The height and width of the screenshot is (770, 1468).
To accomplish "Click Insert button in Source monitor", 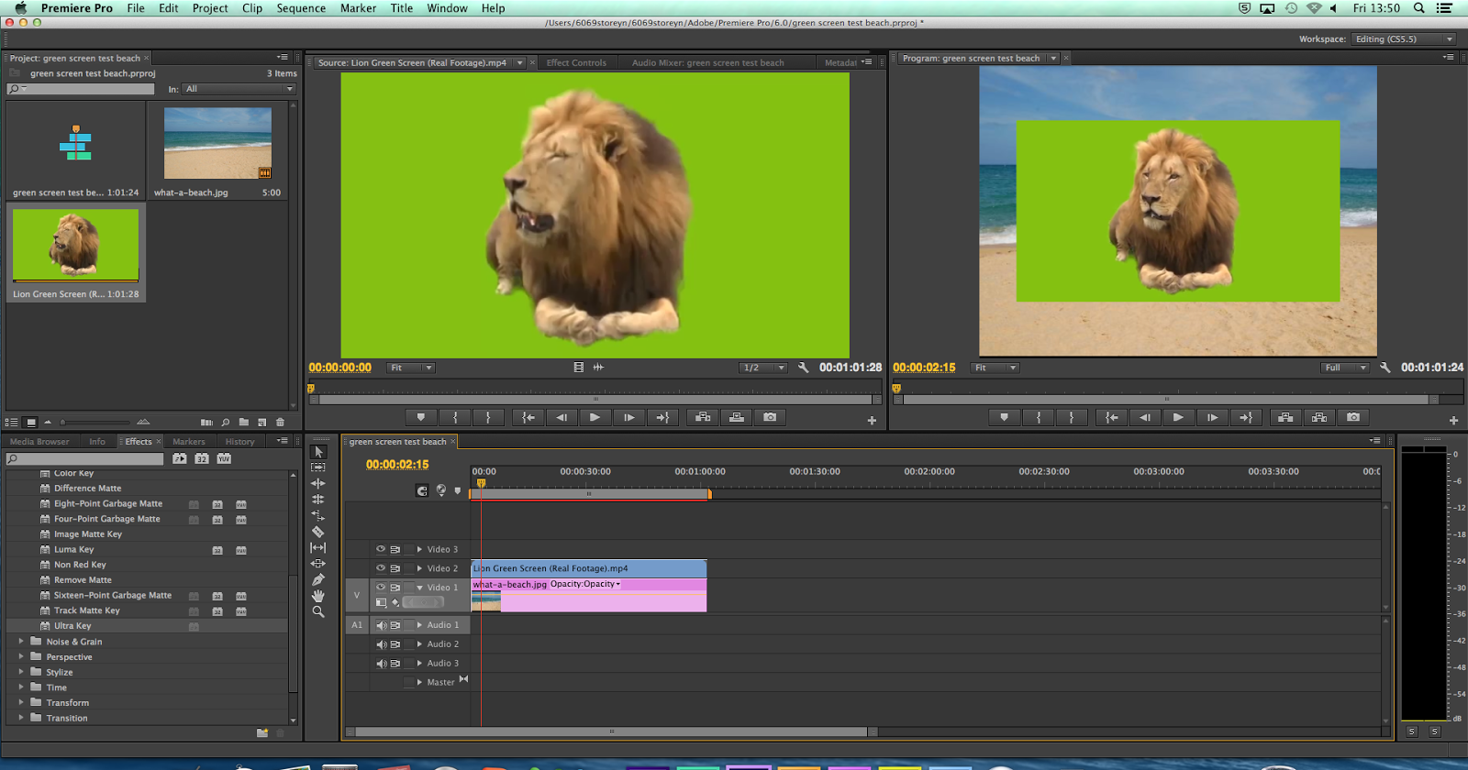I will 703,417.
